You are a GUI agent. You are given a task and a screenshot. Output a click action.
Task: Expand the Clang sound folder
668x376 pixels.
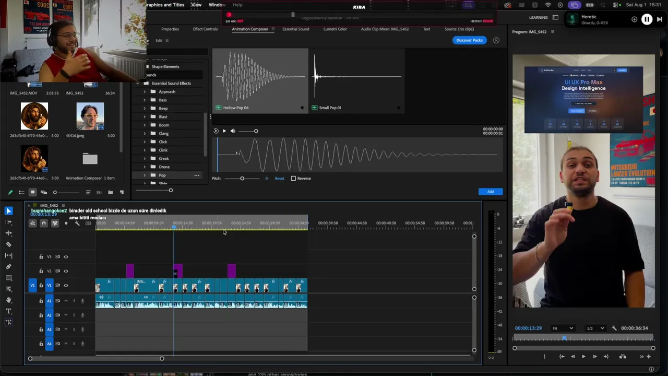pos(145,134)
